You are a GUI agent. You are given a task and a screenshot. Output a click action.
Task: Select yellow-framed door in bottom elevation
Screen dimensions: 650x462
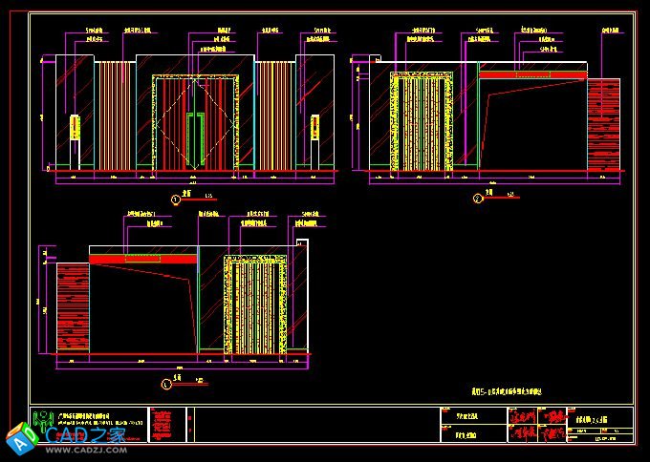pos(254,306)
